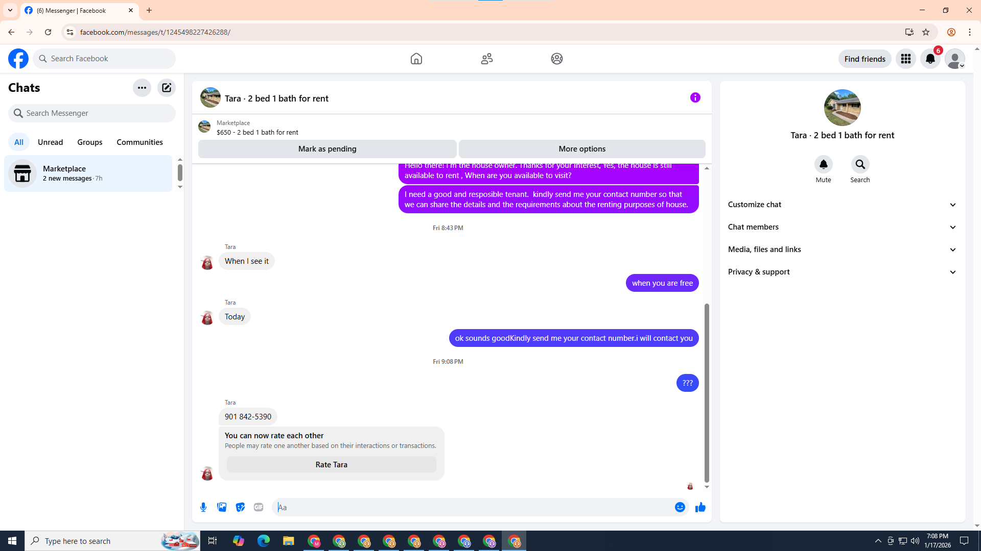Start a new message with compose icon
981x551 pixels.
(x=167, y=88)
